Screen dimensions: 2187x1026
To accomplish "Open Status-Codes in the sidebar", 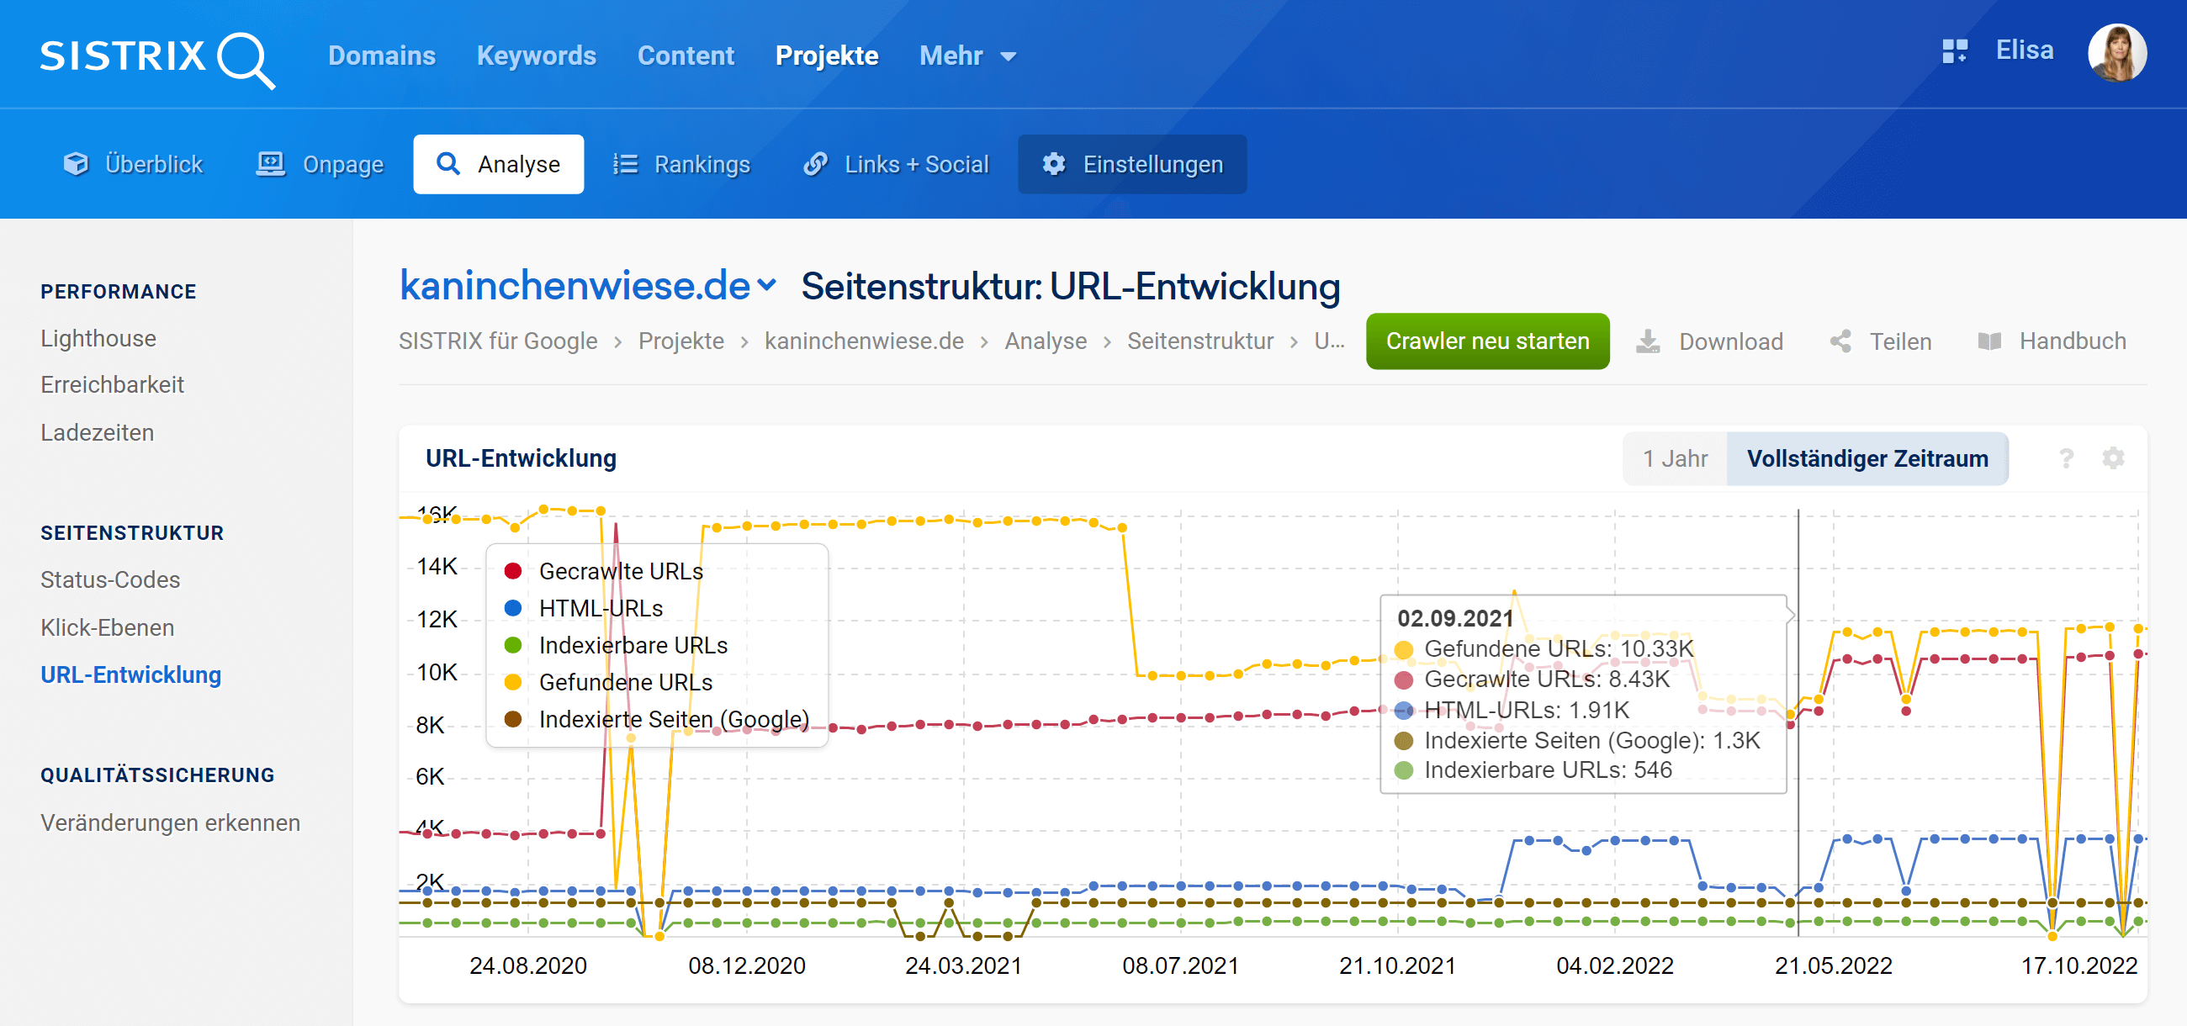I will [110, 579].
